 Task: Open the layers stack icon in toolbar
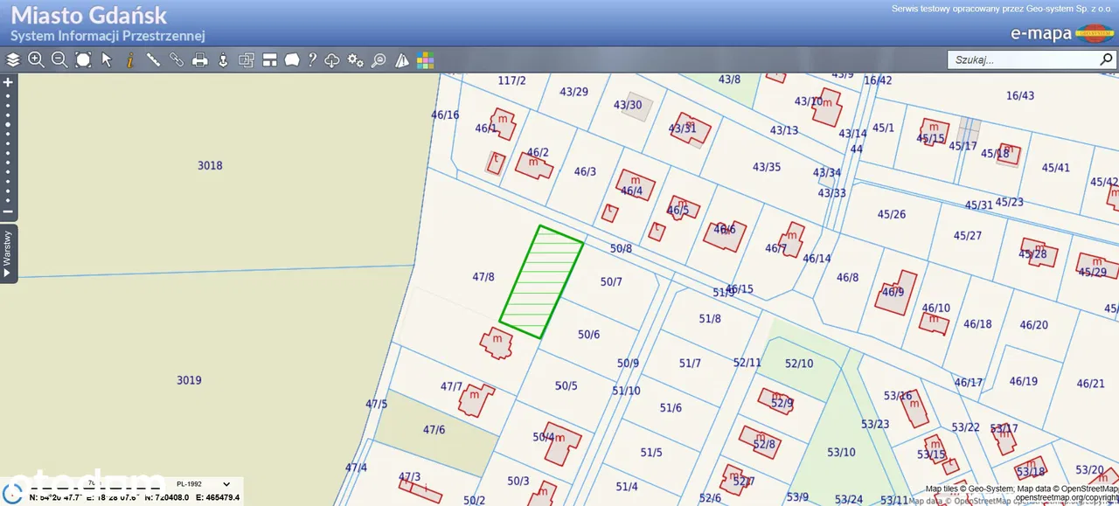point(13,60)
